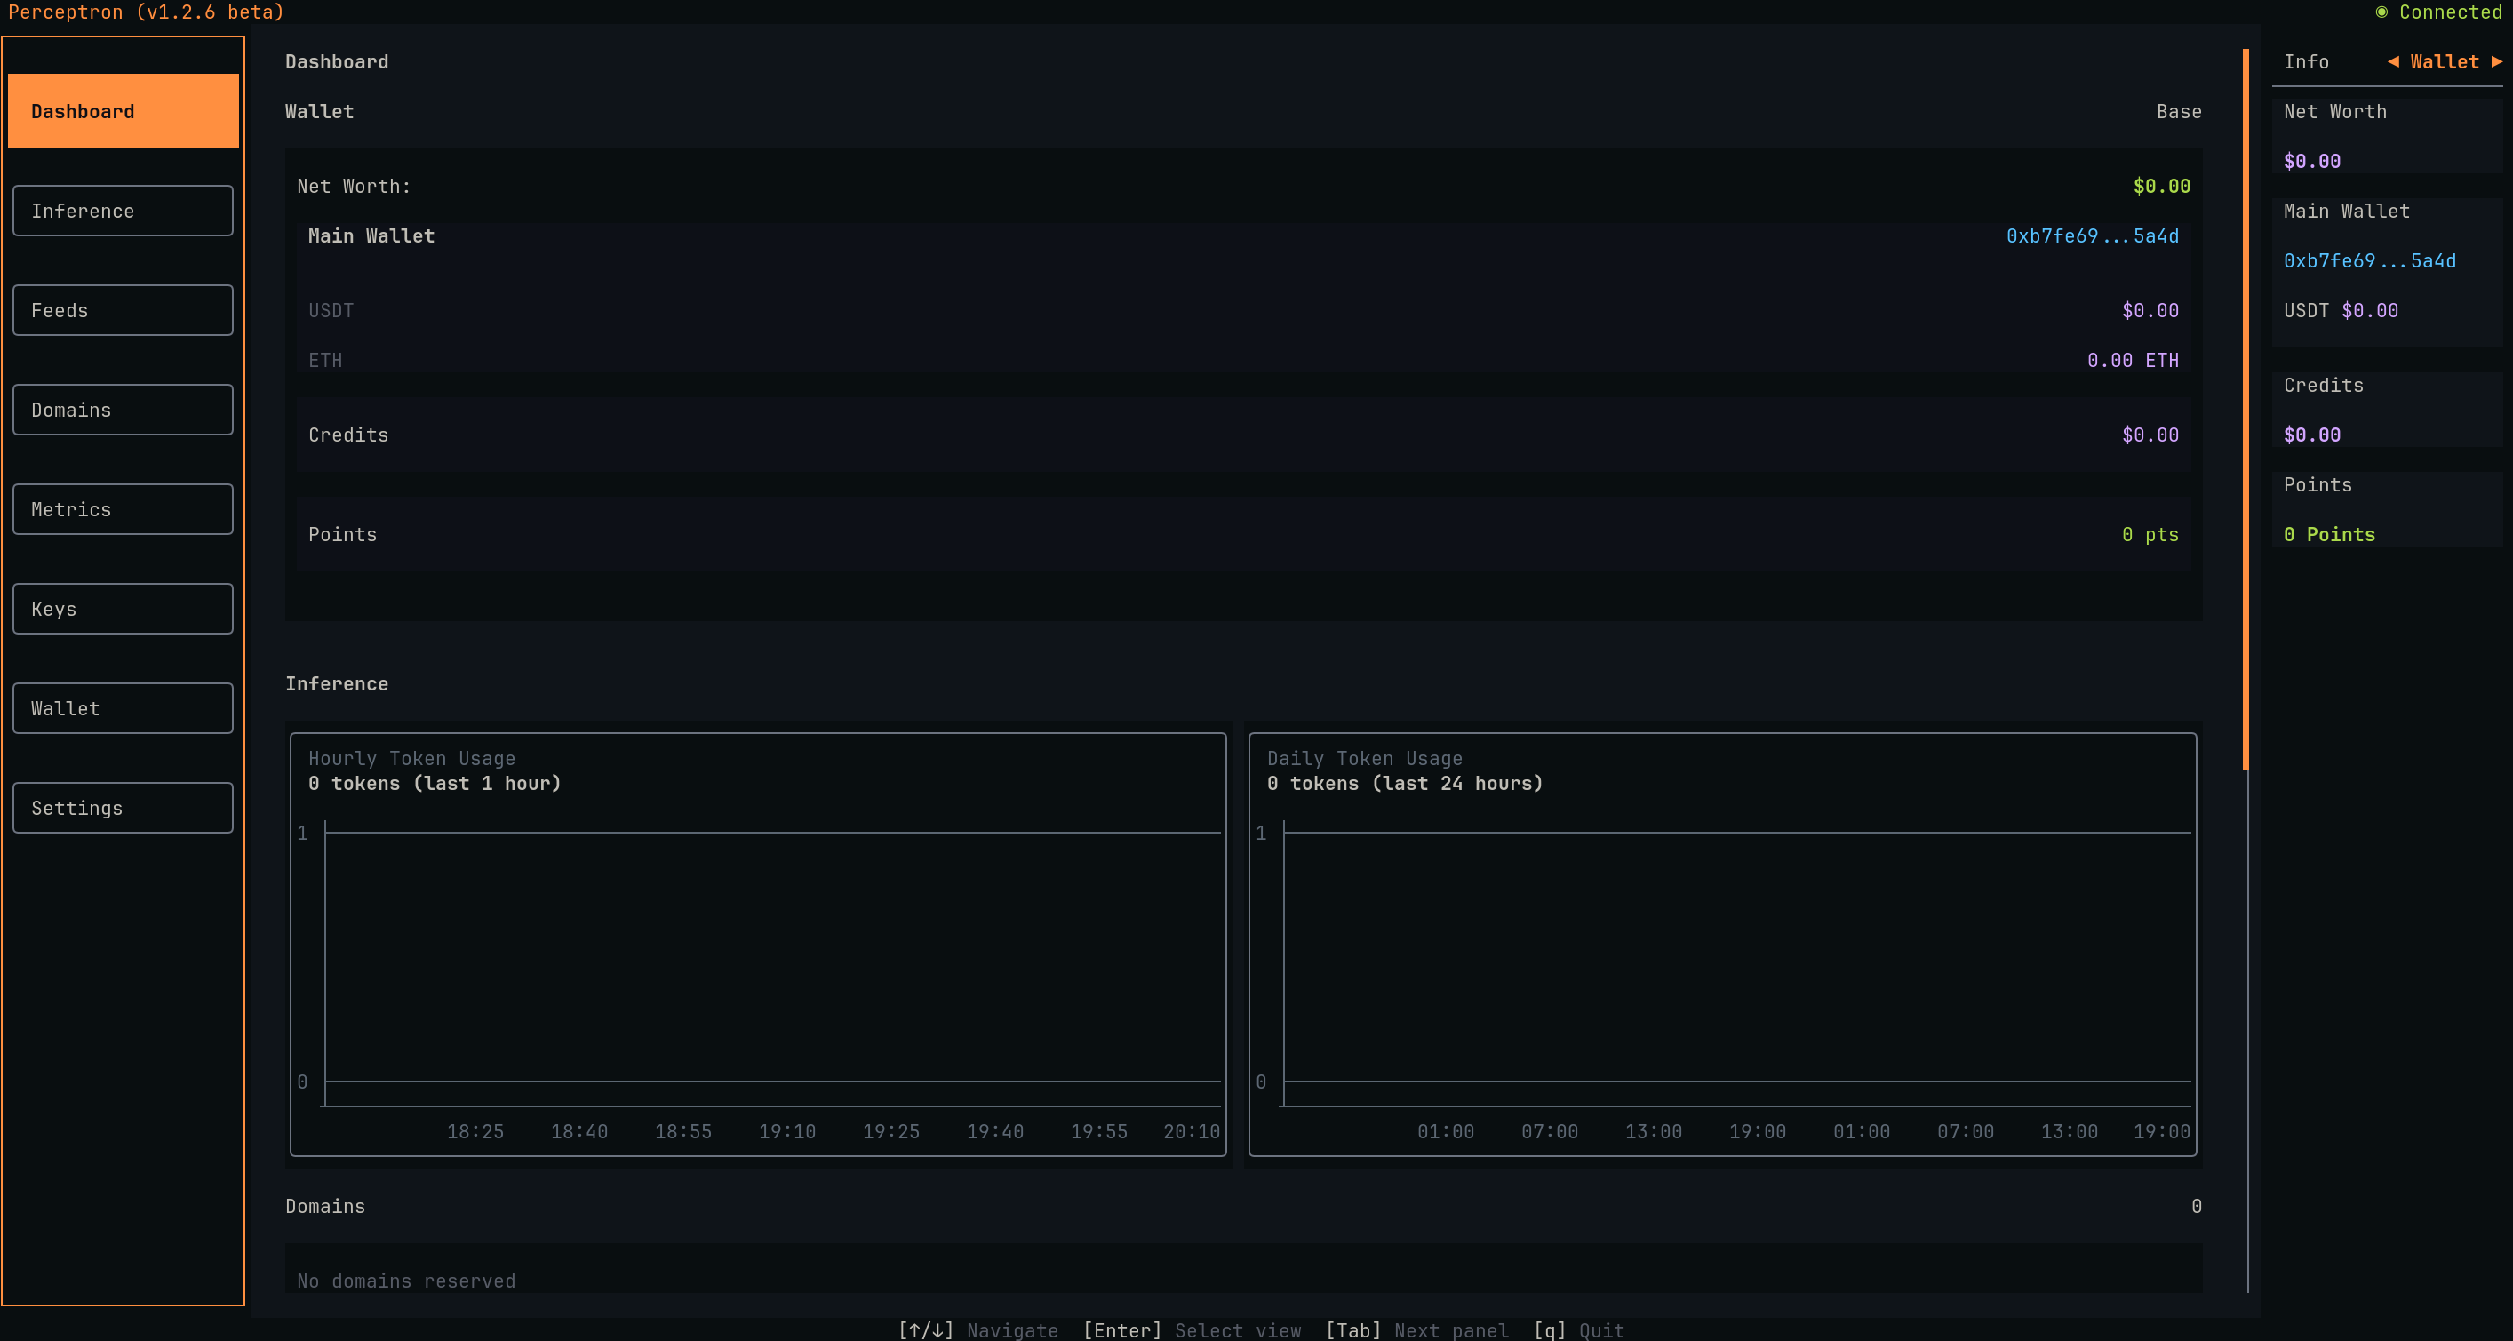Click the [Tab] Next panel hint
The height and width of the screenshot is (1341, 2513).
tap(1416, 1330)
